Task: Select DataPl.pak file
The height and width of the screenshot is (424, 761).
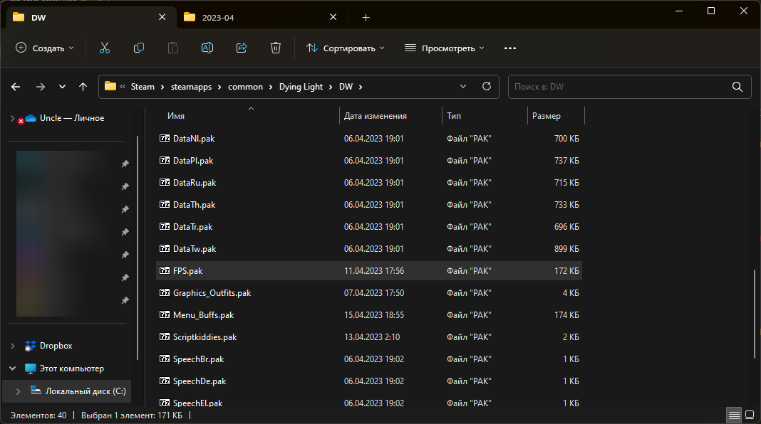Action: [369, 160]
